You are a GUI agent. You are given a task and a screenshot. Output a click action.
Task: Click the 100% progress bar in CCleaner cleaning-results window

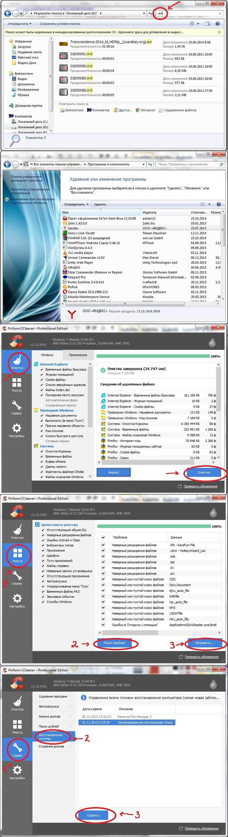(x=153, y=356)
